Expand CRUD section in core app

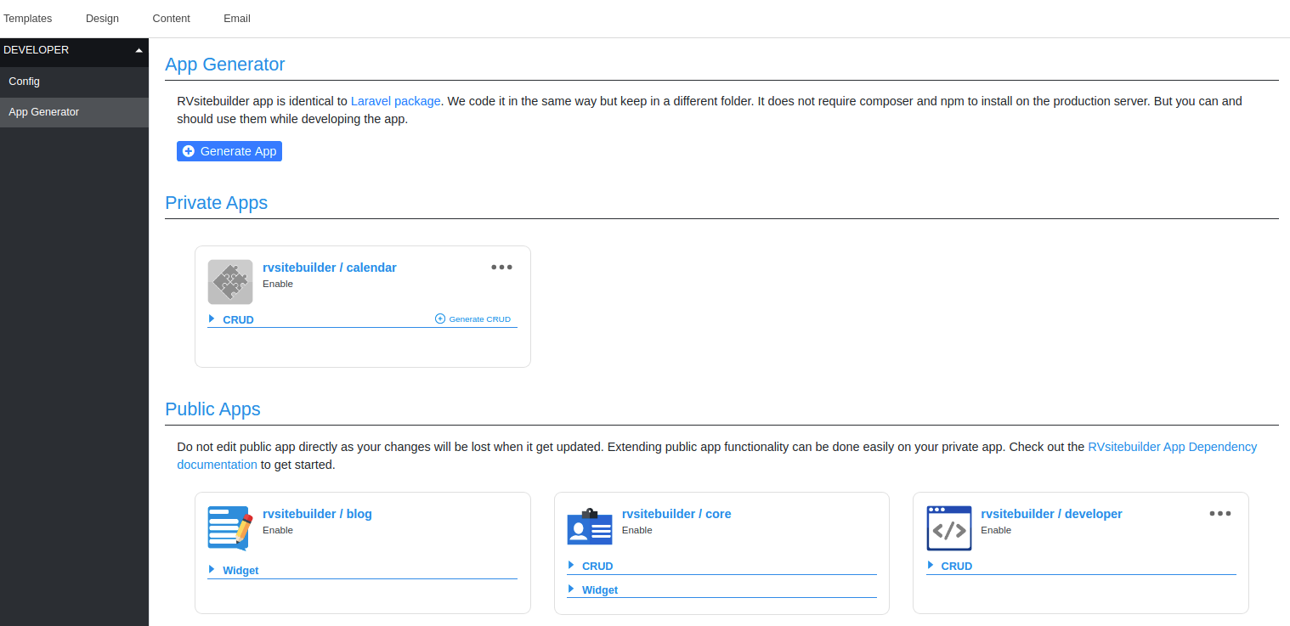click(571, 566)
